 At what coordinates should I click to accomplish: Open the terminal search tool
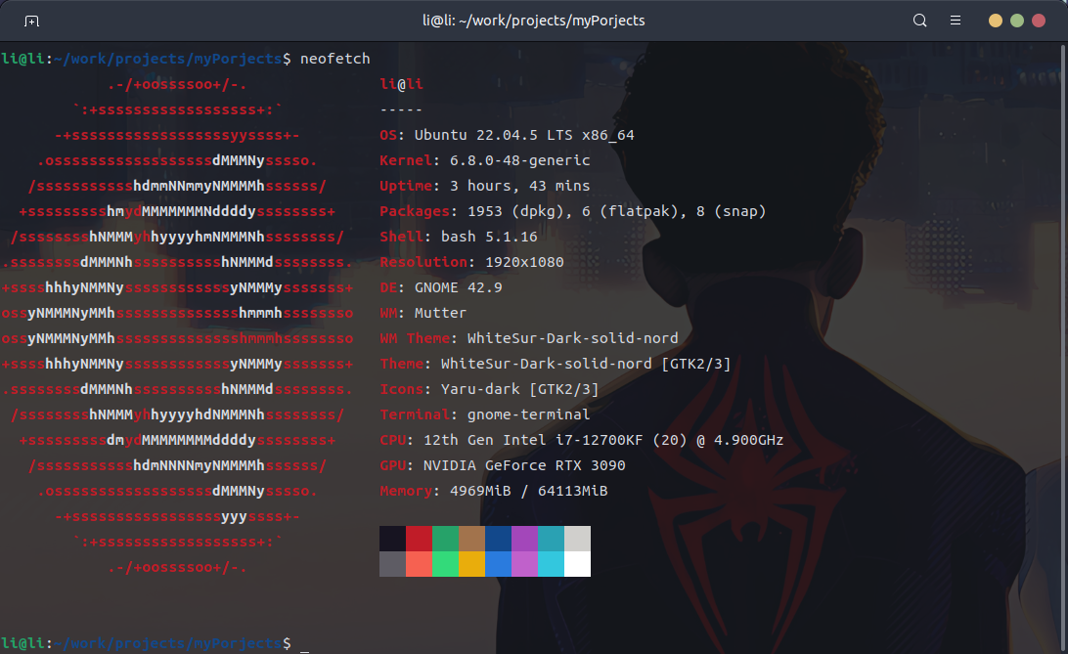pos(919,21)
